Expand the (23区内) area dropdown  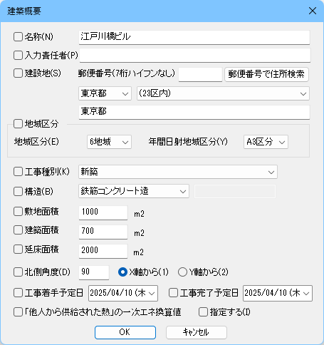(223, 93)
